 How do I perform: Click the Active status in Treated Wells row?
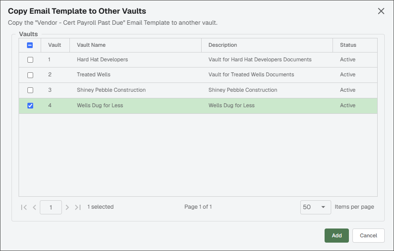(348, 75)
